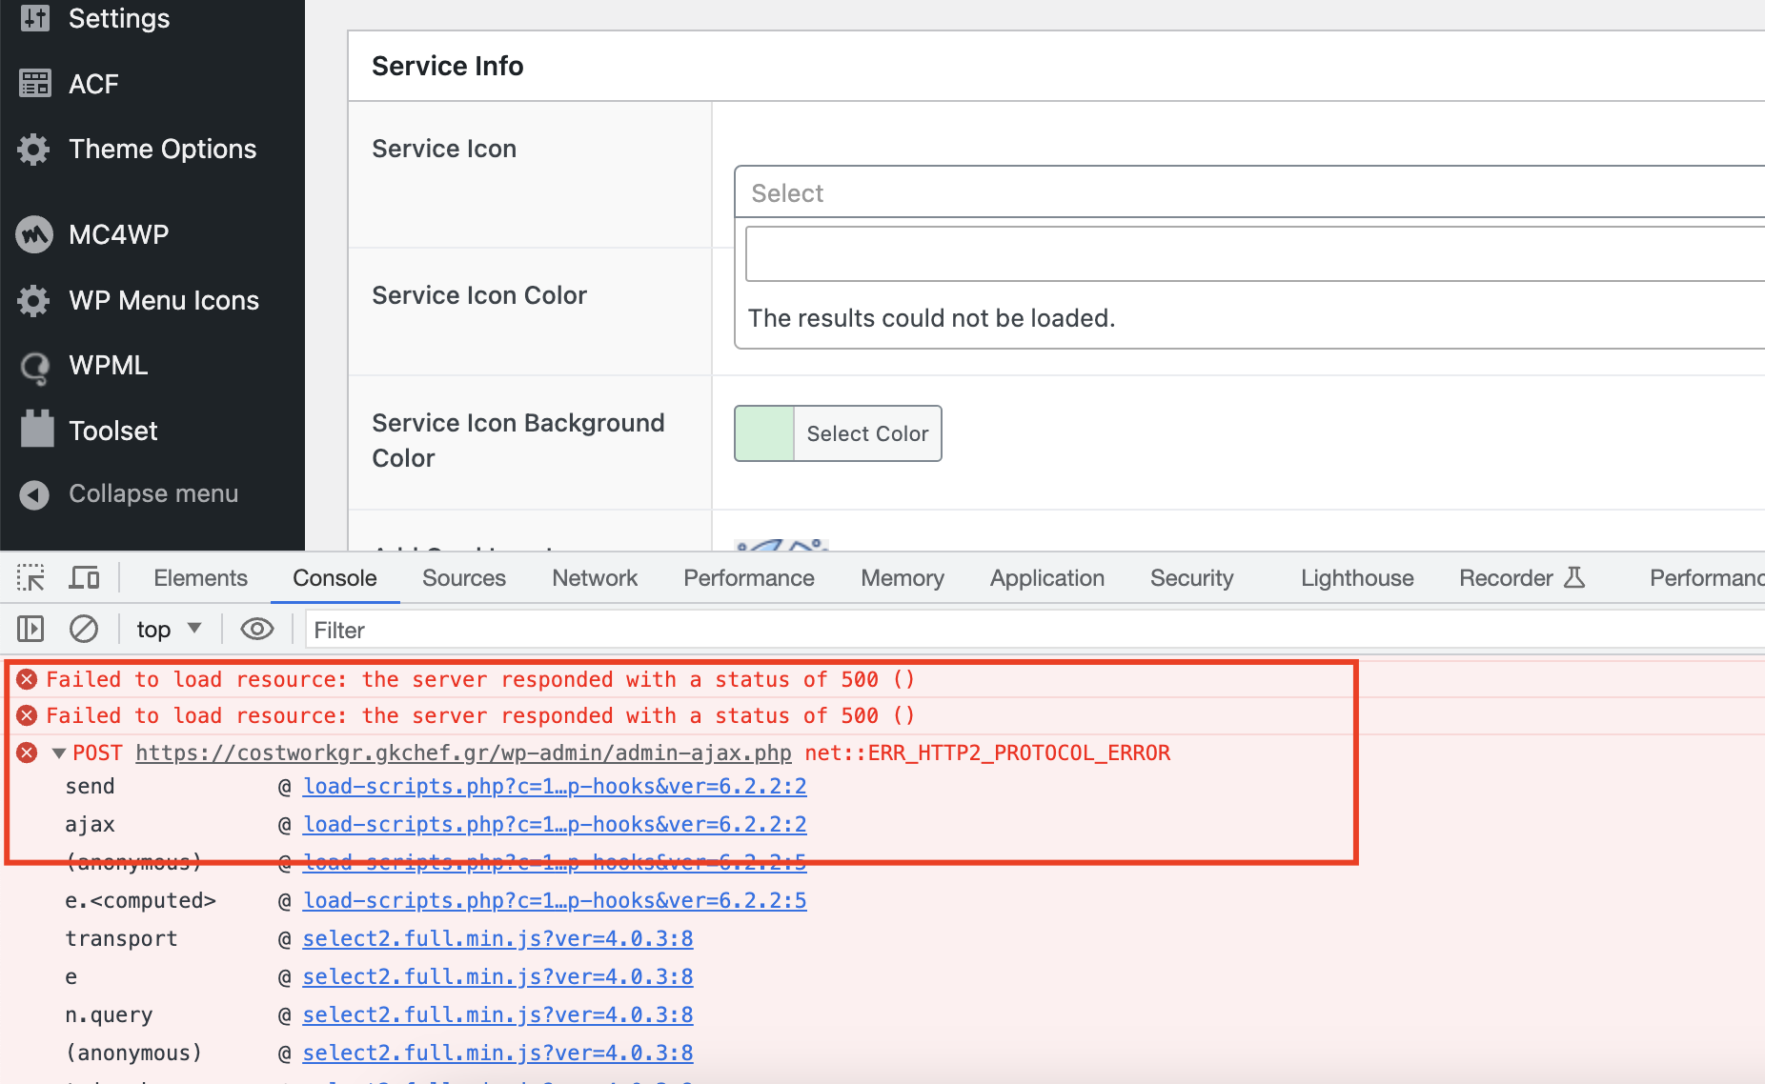
Task: Open the Service Icon Select dropdown
Action: click(x=1249, y=192)
